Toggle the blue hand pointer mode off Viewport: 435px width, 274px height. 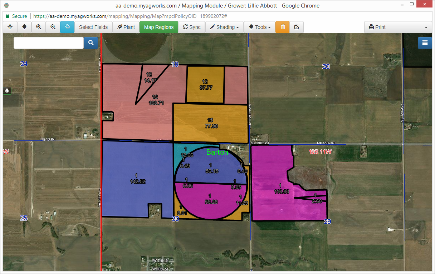(67, 27)
